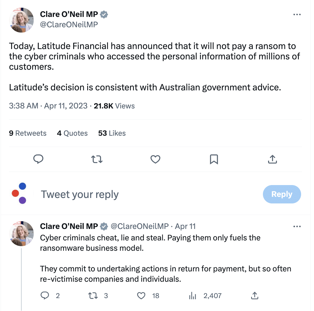Bookmark the main tweet
This screenshot has width=314, height=311.
(214, 159)
